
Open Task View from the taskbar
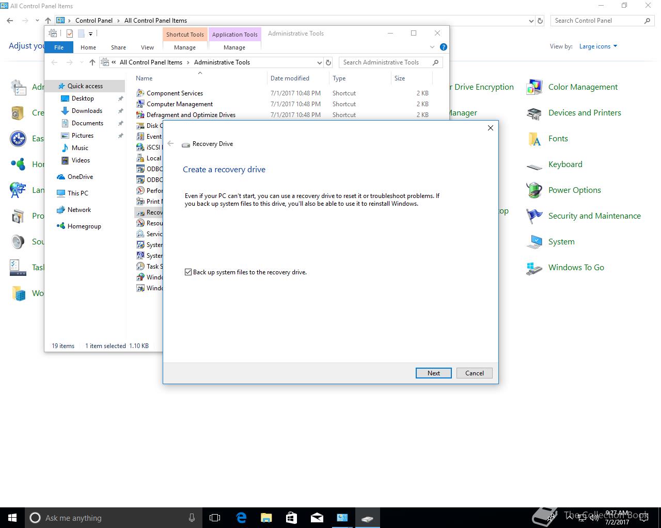(215, 518)
